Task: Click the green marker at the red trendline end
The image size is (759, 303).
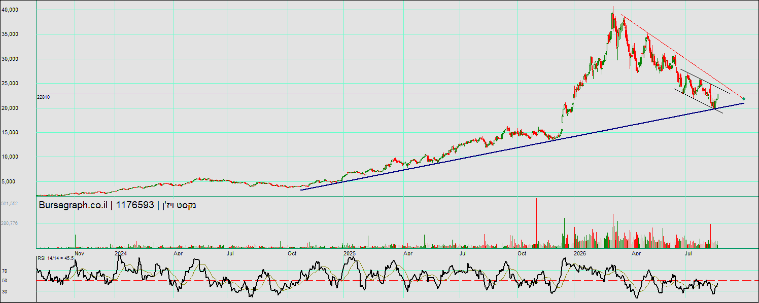Action: [744, 99]
